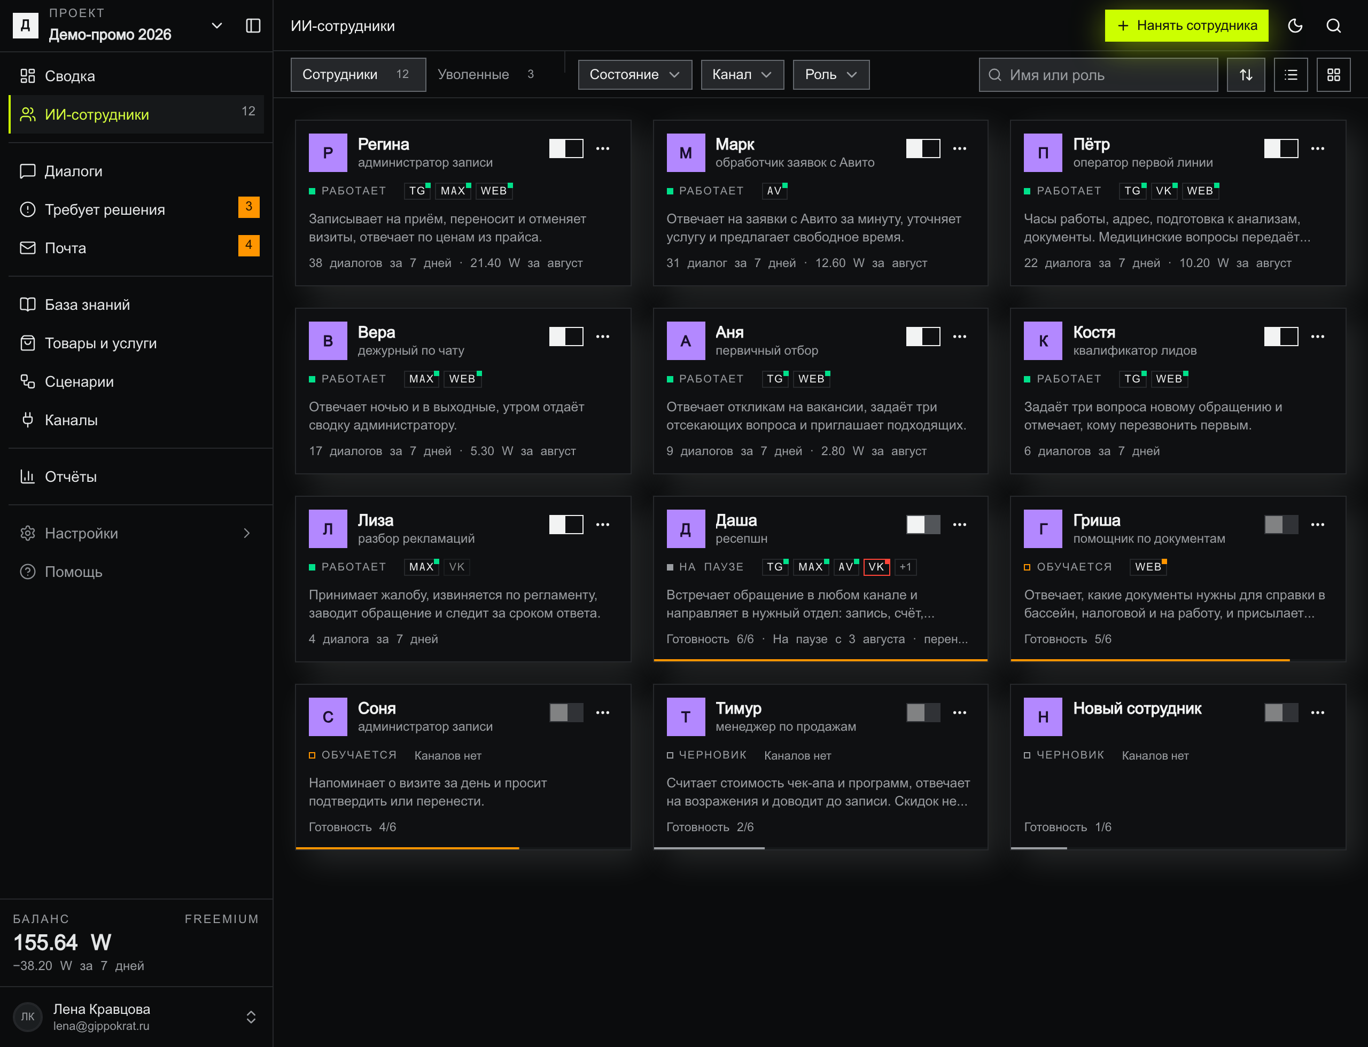1368x1047 pixels.
Task: Click the Нанять сотрудника button
Action: (1186, 26)
